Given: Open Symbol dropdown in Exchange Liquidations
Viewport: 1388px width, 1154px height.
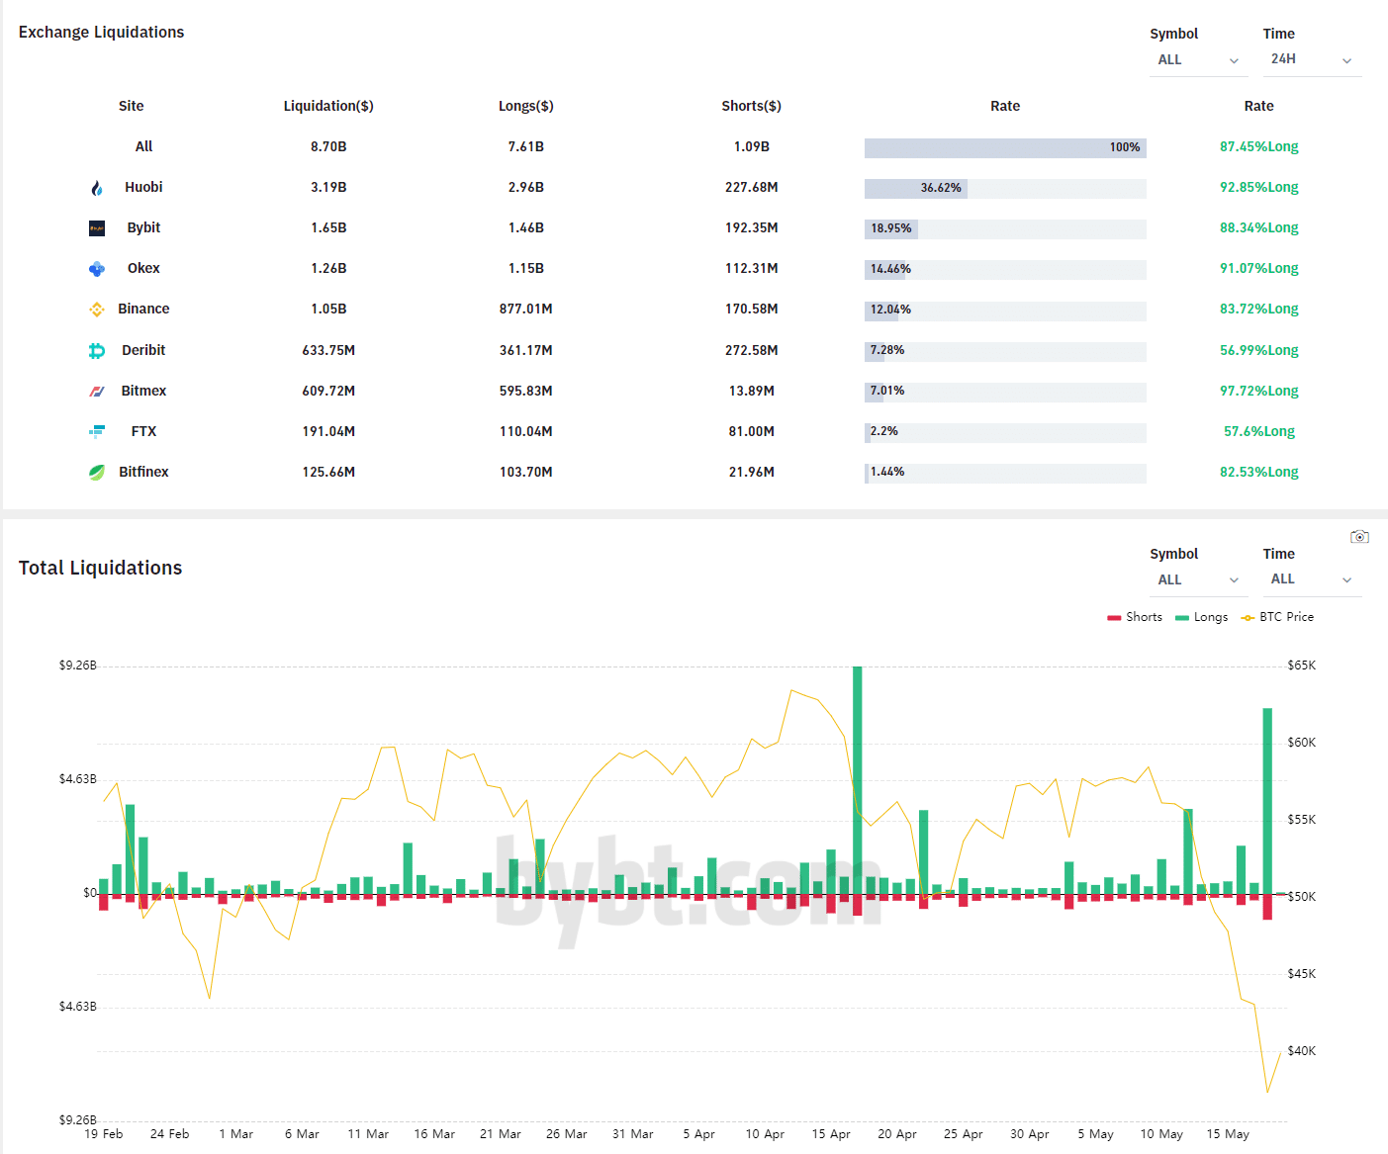Looking at the screenshot, I should coord(1198,60).
